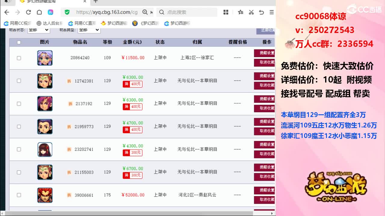Open a new browser tab
The image size is (385, 216).
click(x=96, y=1)
